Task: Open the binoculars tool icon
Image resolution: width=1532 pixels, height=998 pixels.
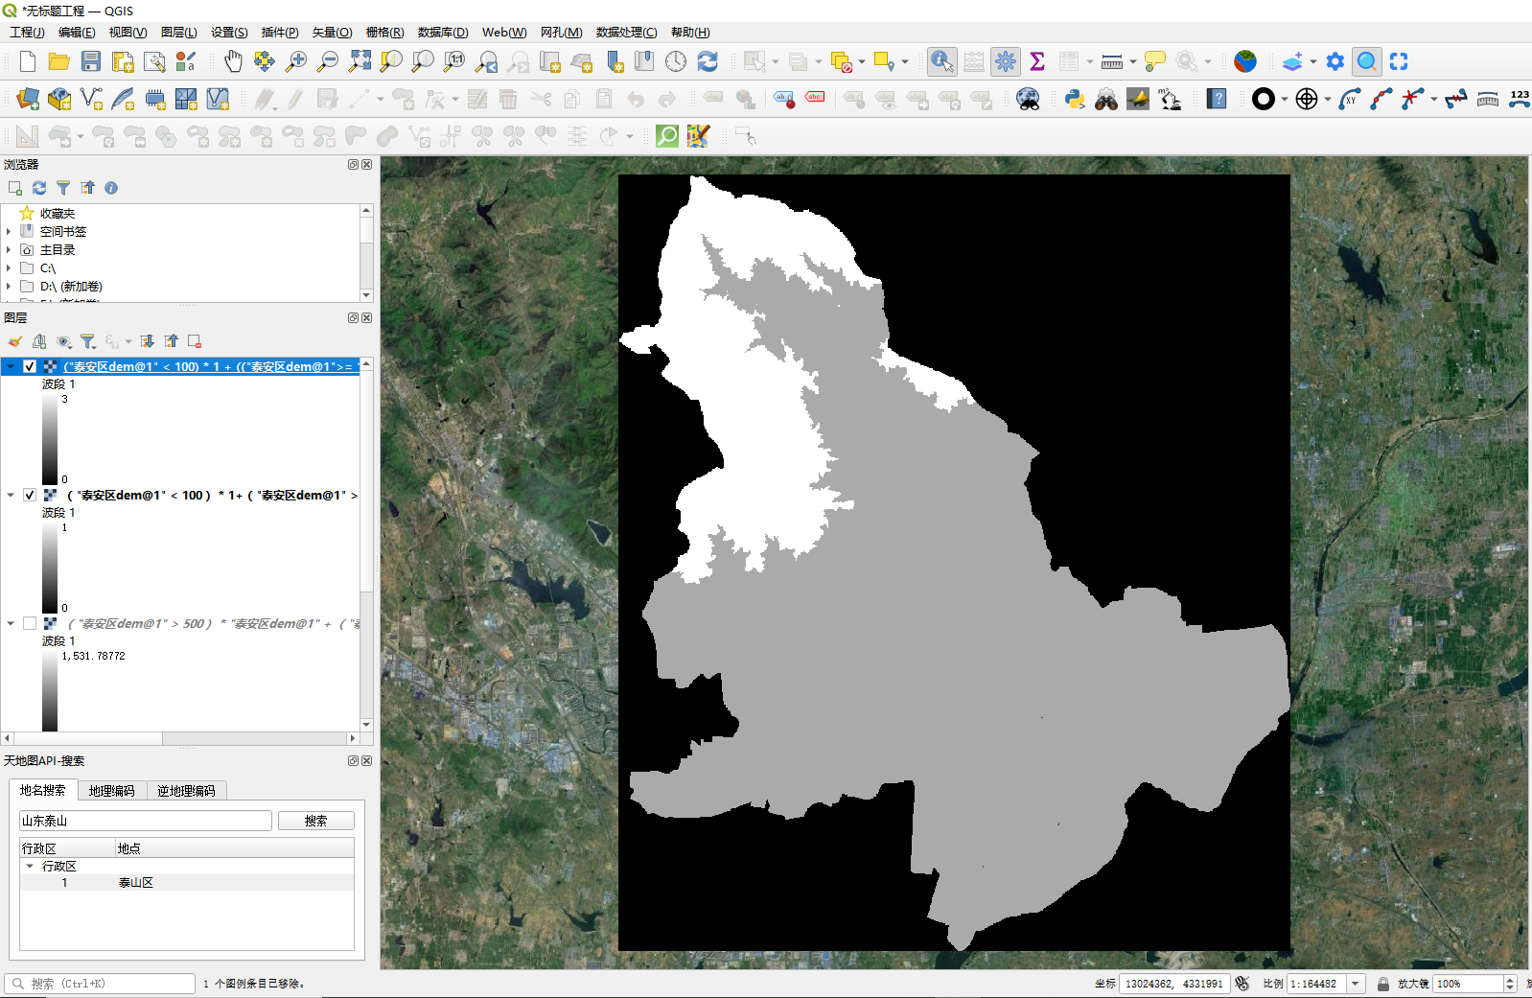Action: tap(1106, 99)
